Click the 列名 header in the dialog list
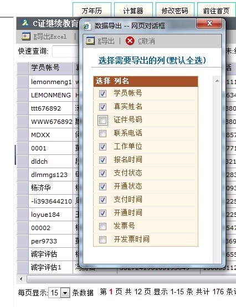The width and height of the screenshot is (236, 307). (121, 81)
